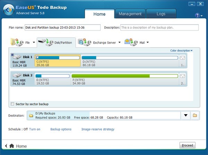208x155 pixels.
Task: Toggle the C: partition checkbox
Action: coord(37,57)
